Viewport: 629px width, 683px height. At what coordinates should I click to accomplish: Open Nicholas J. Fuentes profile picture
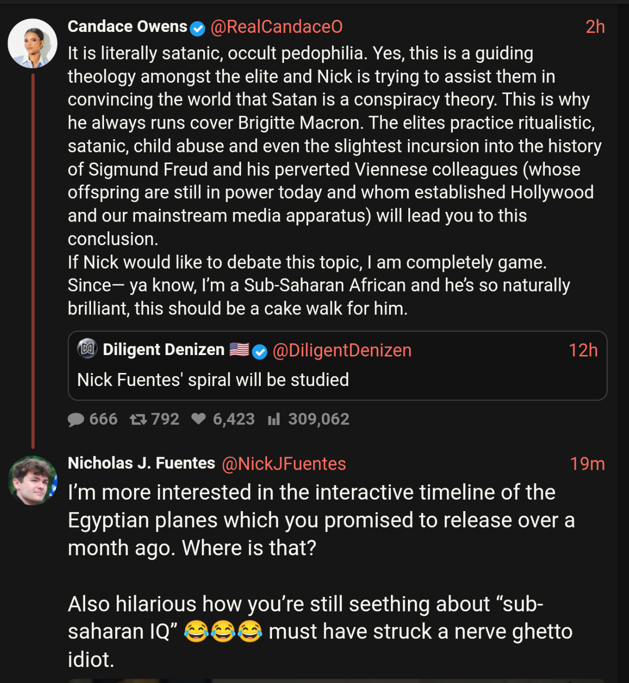point(32,480)
